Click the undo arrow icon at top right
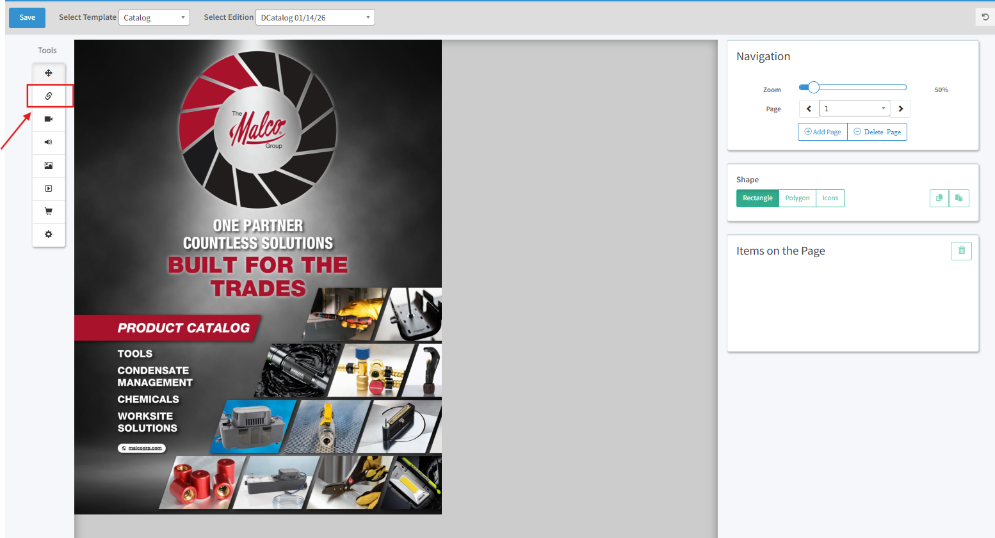The height and width of the screenshot is (538, 995). click(x=985, y=17)
